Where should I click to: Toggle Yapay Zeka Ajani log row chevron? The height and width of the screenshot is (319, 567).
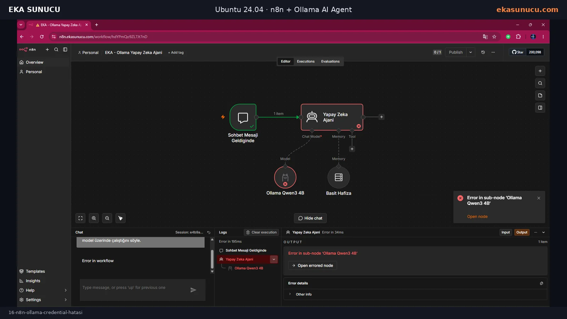[274, 259]
